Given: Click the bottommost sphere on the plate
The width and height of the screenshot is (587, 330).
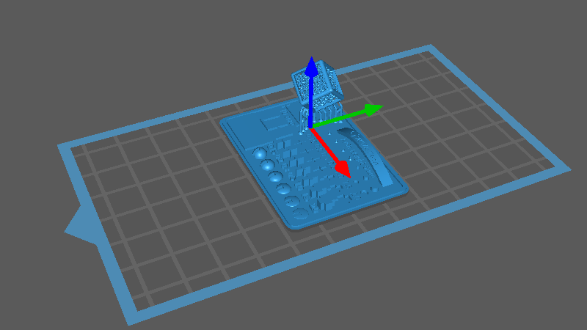Looking at the screenshot, I should tap(301, 213).
